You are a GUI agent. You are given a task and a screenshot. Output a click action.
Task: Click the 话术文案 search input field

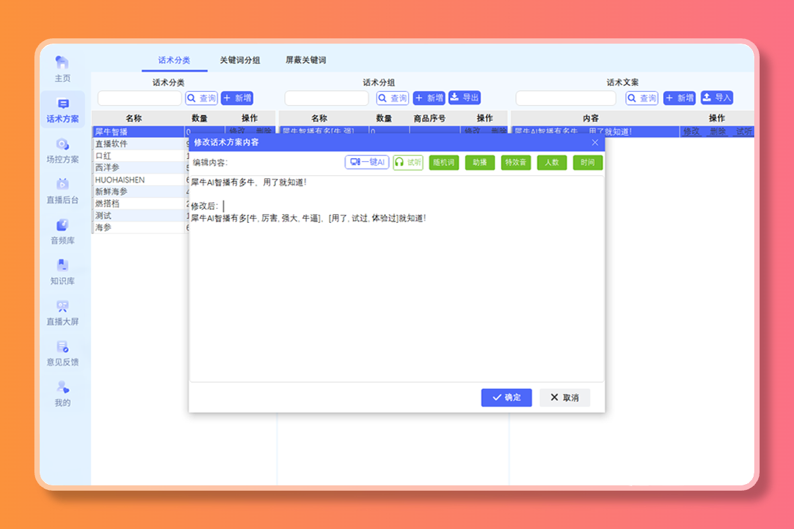pos(565,98)
